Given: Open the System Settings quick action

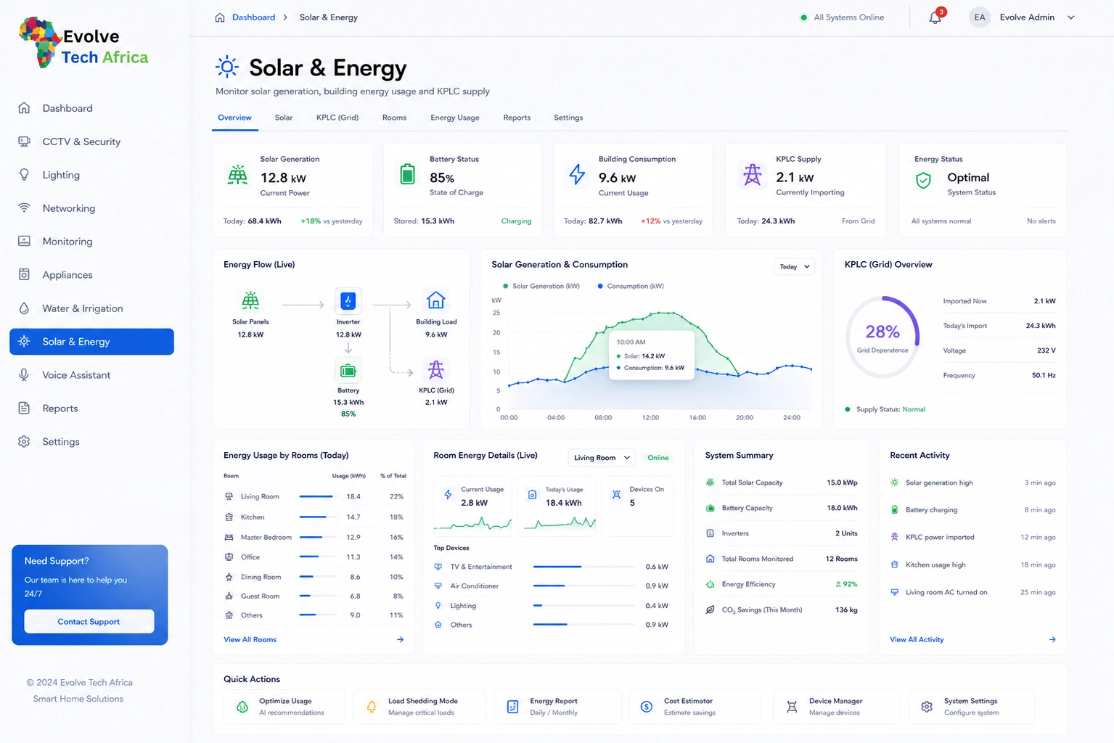Looking at the screenshot, I should (x=972, y=707).
